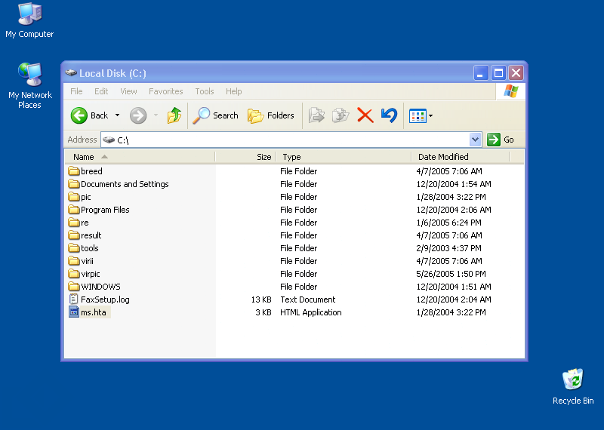Select the Program Files folder icon

(73, 210)
